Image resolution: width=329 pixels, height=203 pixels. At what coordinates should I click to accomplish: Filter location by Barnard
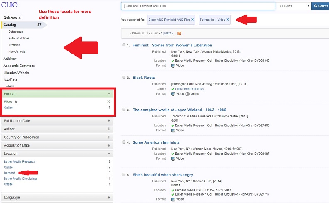10,173
